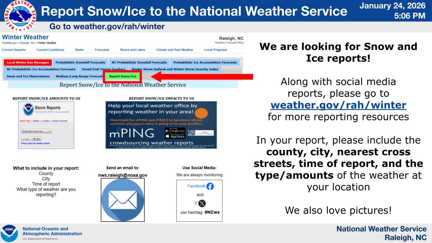Open the Rivers and Lakes menu
Image resolution: width=432 pixels, height=243 pixels.
133,50
